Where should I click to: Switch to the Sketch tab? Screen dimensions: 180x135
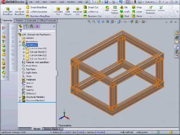point(19,21)
